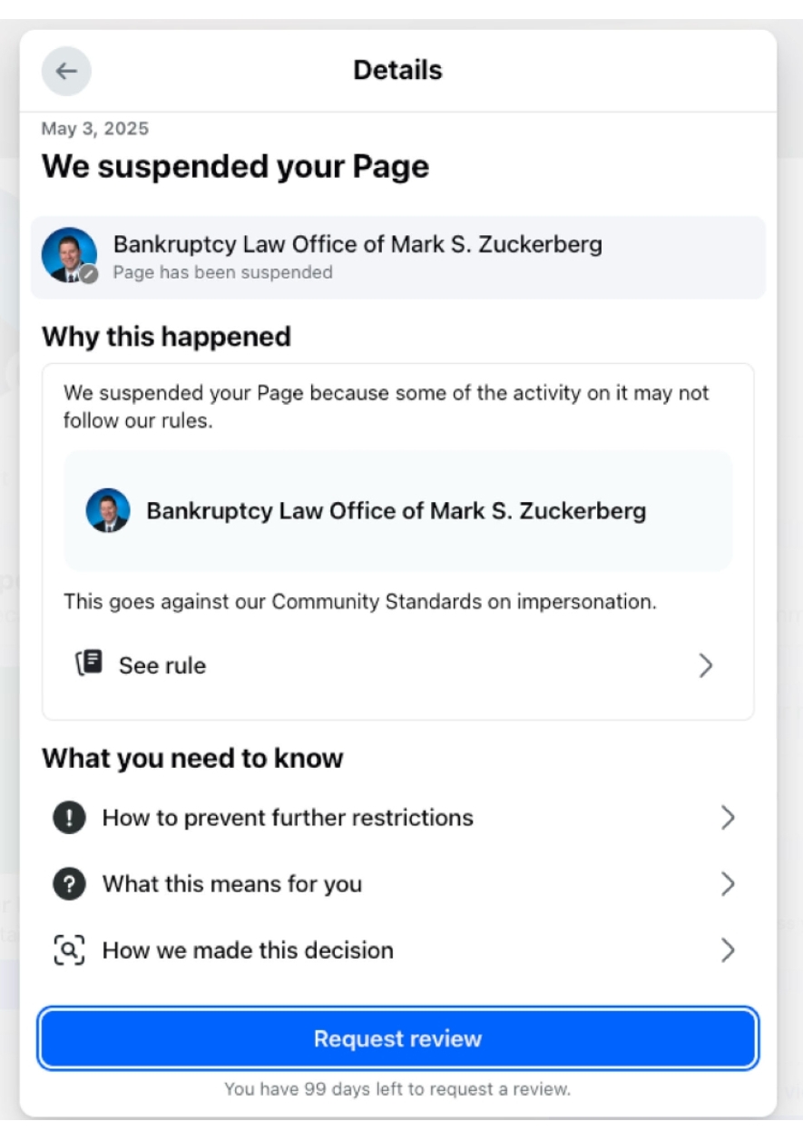This screenshot has height=1131, width=803.
Task: Open What this means for you
Action: (231, 884)
